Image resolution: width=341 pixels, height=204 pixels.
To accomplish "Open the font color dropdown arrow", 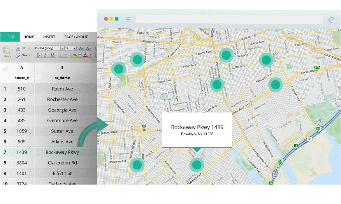I will [90, 55].
